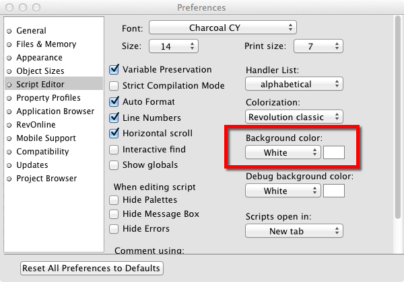Click the Background color swatch
The width and height of the screenshot is (404, 282).
click(334, 152)
